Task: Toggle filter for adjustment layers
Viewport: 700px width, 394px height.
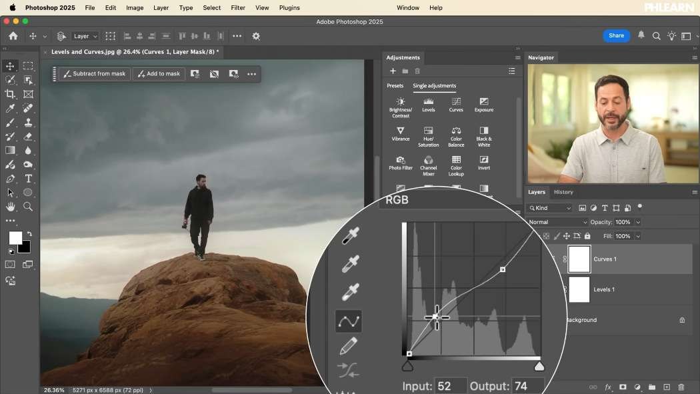Action: tap(593, 208)
